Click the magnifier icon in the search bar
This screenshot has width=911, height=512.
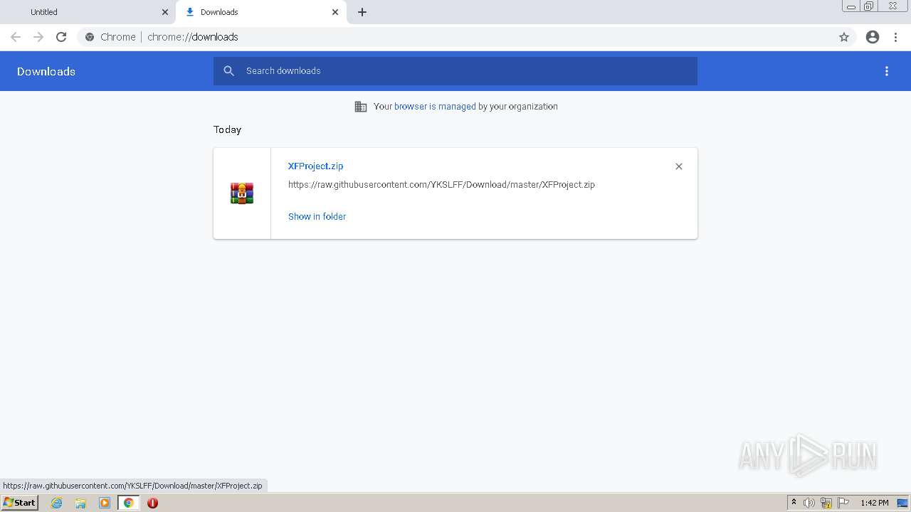pyautogui.click(x=228, y=71)
